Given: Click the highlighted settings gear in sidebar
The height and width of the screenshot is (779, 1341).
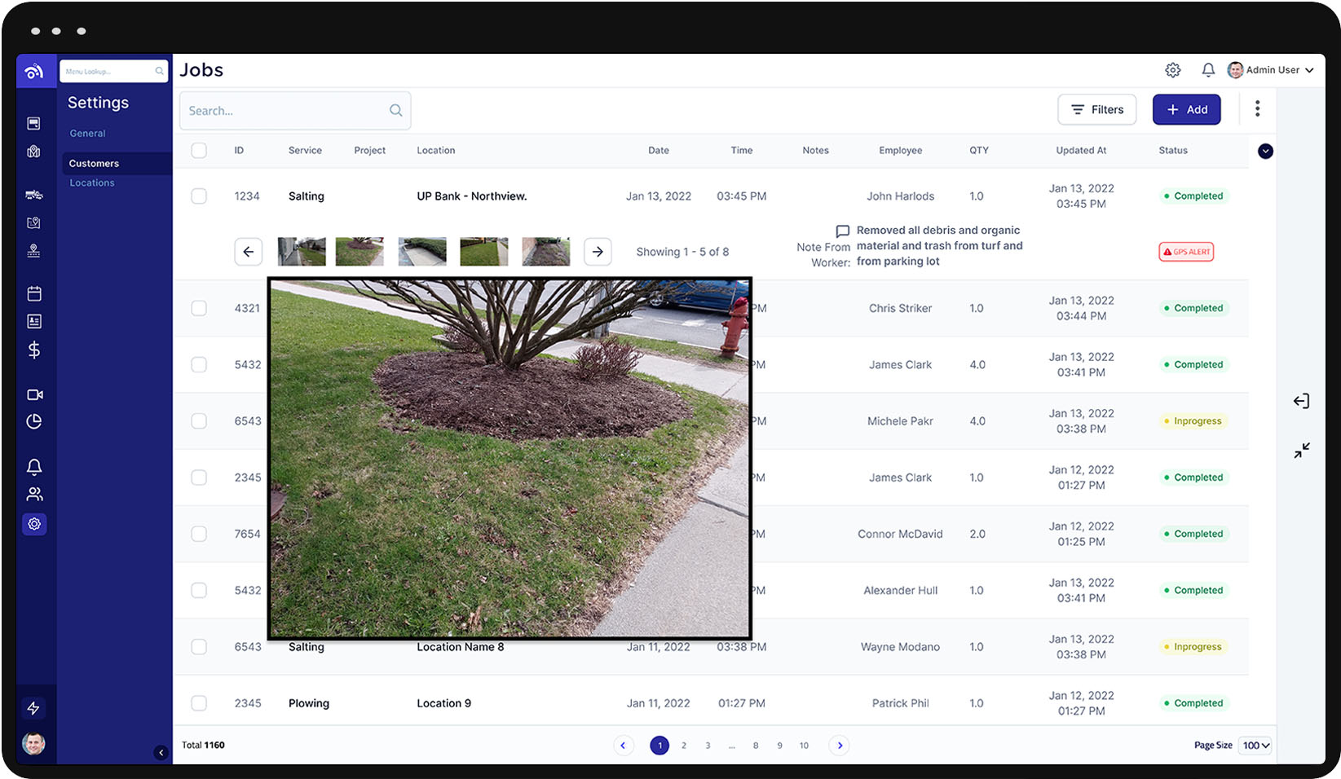Looking at the screenshot, I should click(x=34, y=524).
